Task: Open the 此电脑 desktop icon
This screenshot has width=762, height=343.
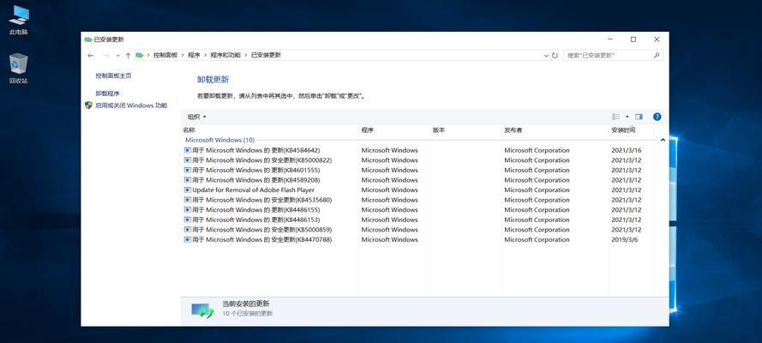Action: point(19,20)
